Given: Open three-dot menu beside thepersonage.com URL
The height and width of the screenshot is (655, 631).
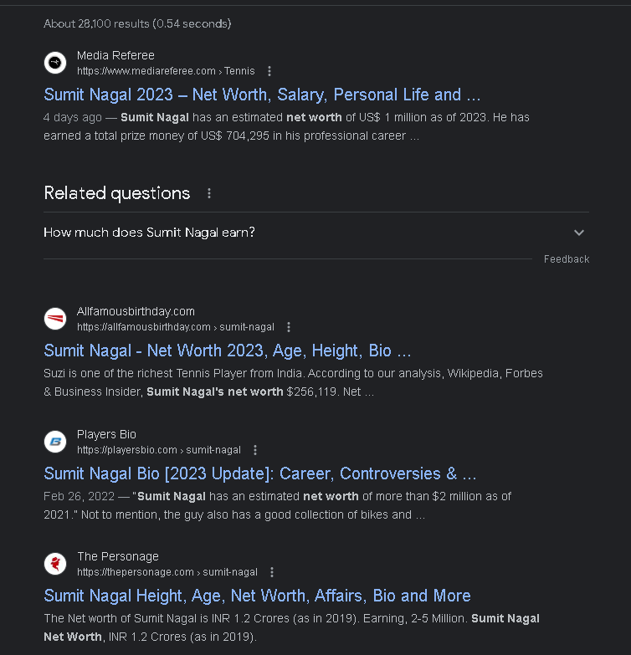Looking at the screenshot, I should [272, 572].
